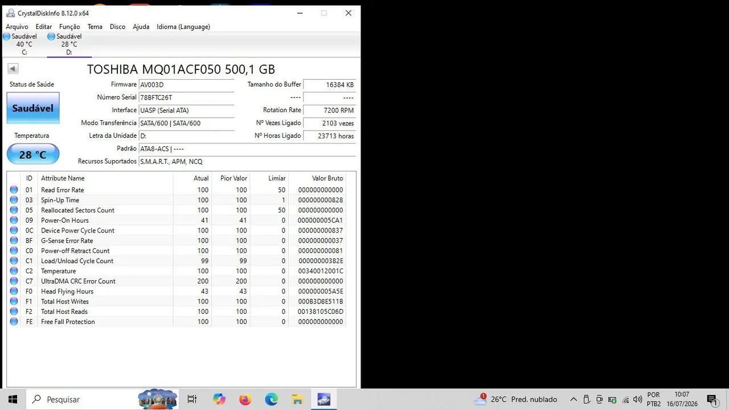Click the supported features S.M.A.R.T., APM, NCQ
729x410 pixels.
pyautogui.click(x=247, y=162)
